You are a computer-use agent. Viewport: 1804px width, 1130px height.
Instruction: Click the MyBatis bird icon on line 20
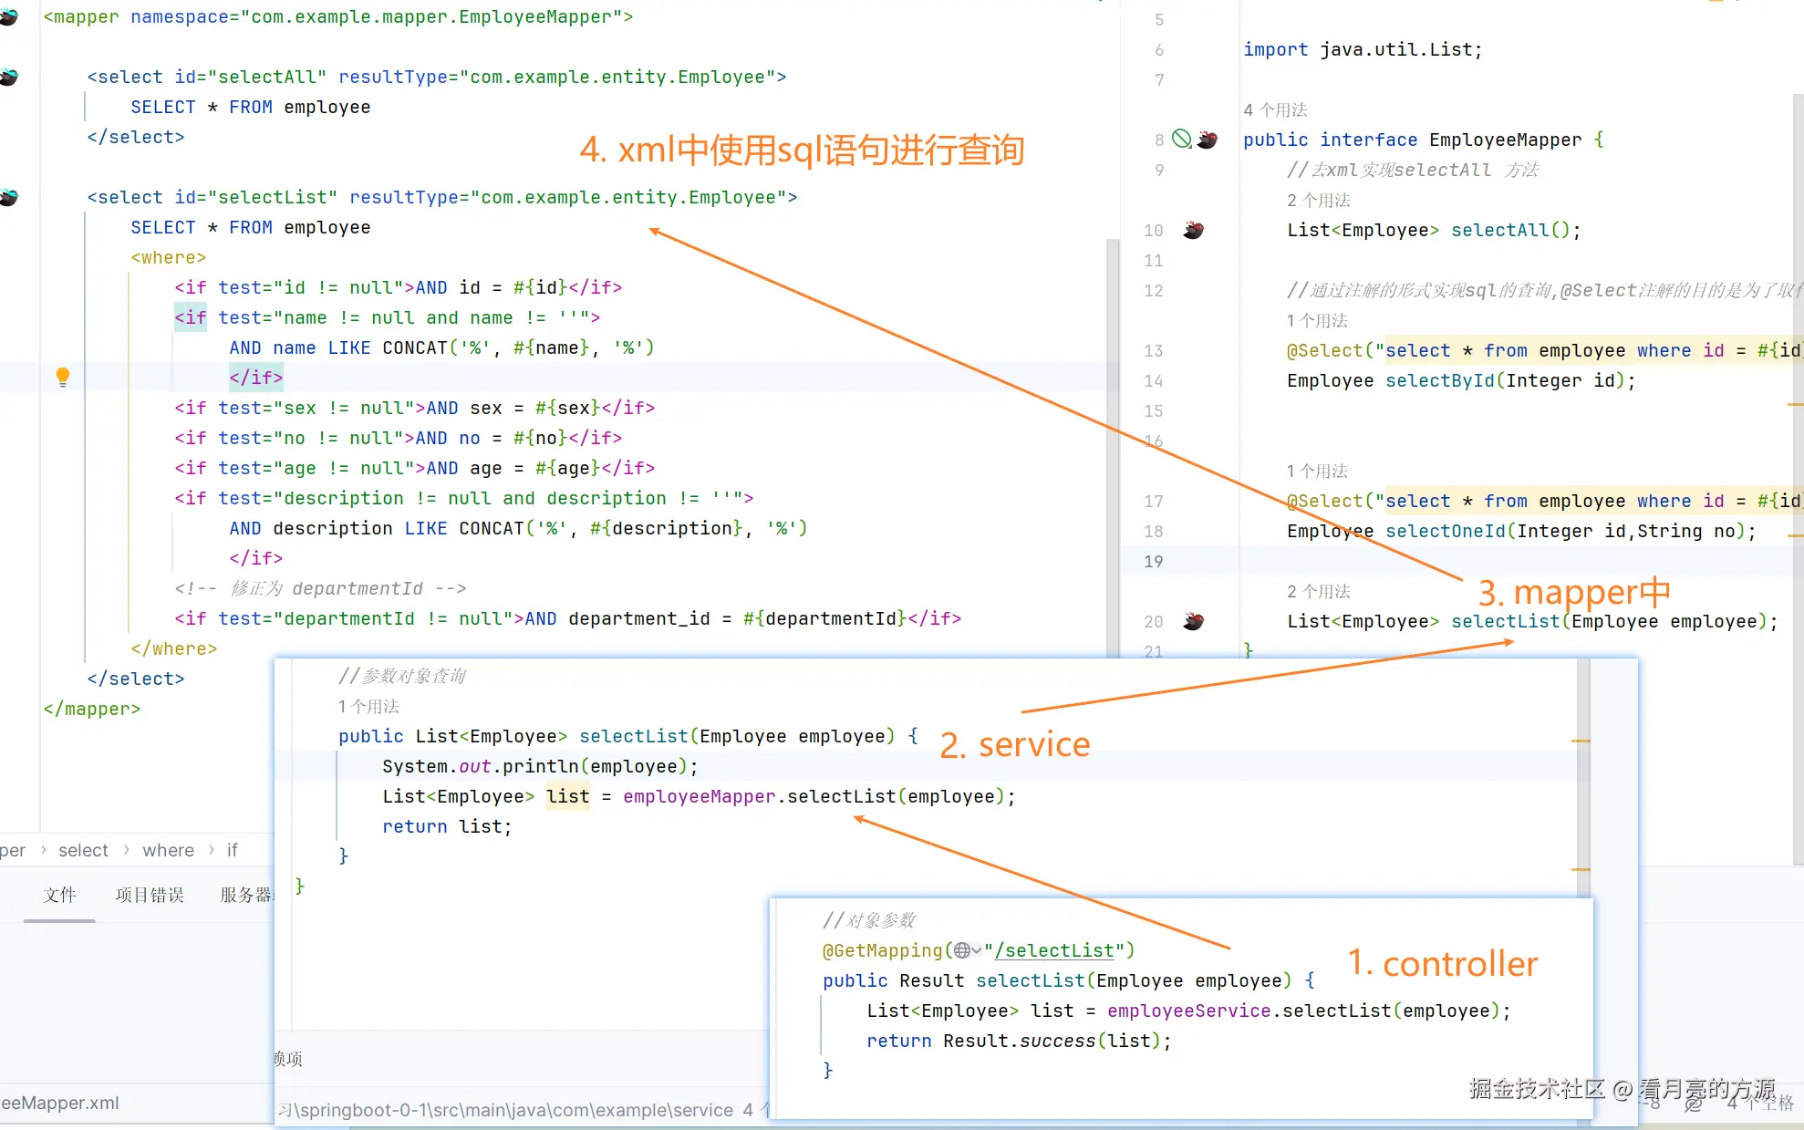(1194, 621)
